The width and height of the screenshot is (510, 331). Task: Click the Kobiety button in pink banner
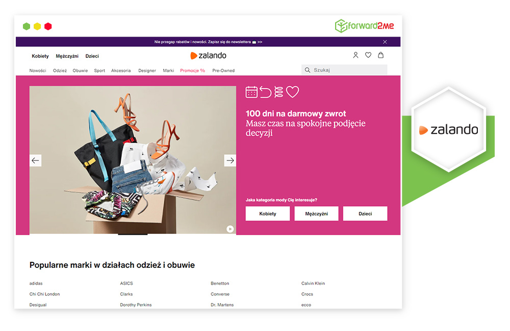click(x=268, y=214)
